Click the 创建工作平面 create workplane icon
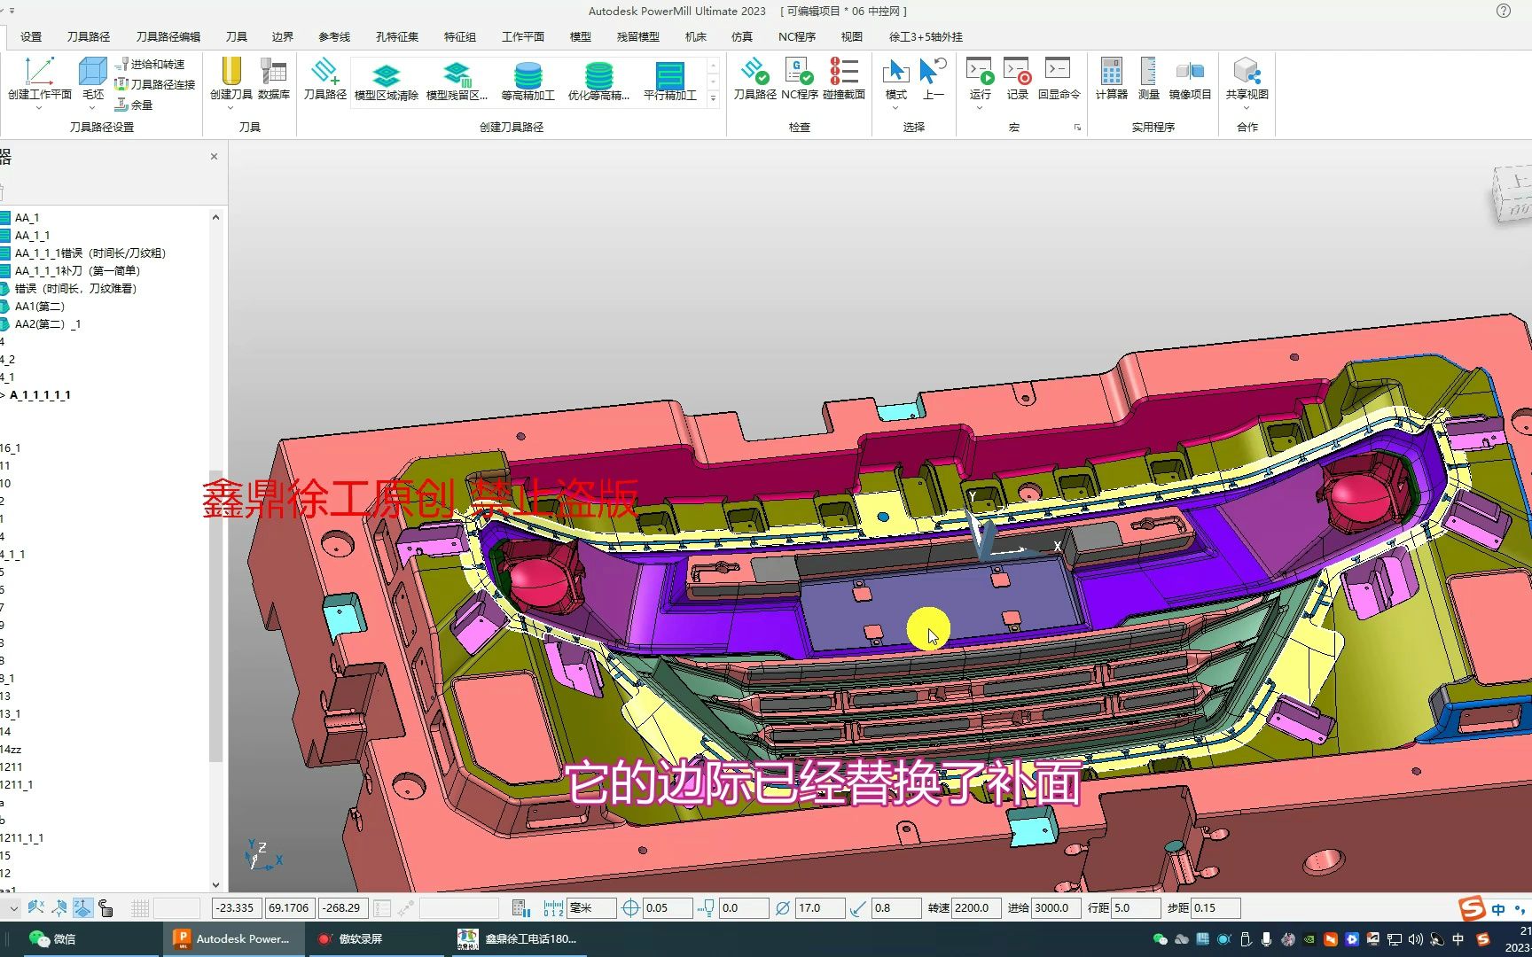The height and width of the screenshot is (957, 1532). pyautogui.click(x=39, y=71)
